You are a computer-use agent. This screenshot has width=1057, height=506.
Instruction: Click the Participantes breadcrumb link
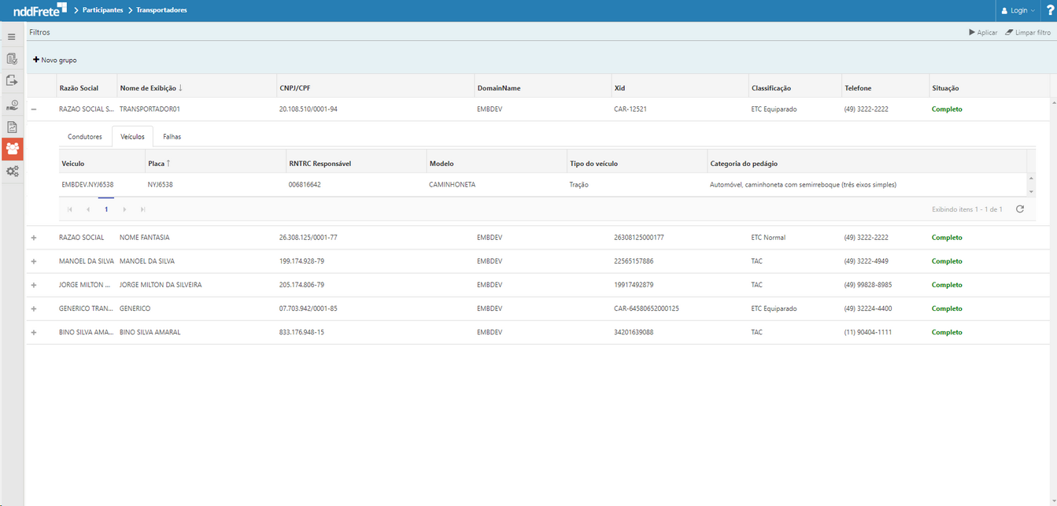pos(102,10)
